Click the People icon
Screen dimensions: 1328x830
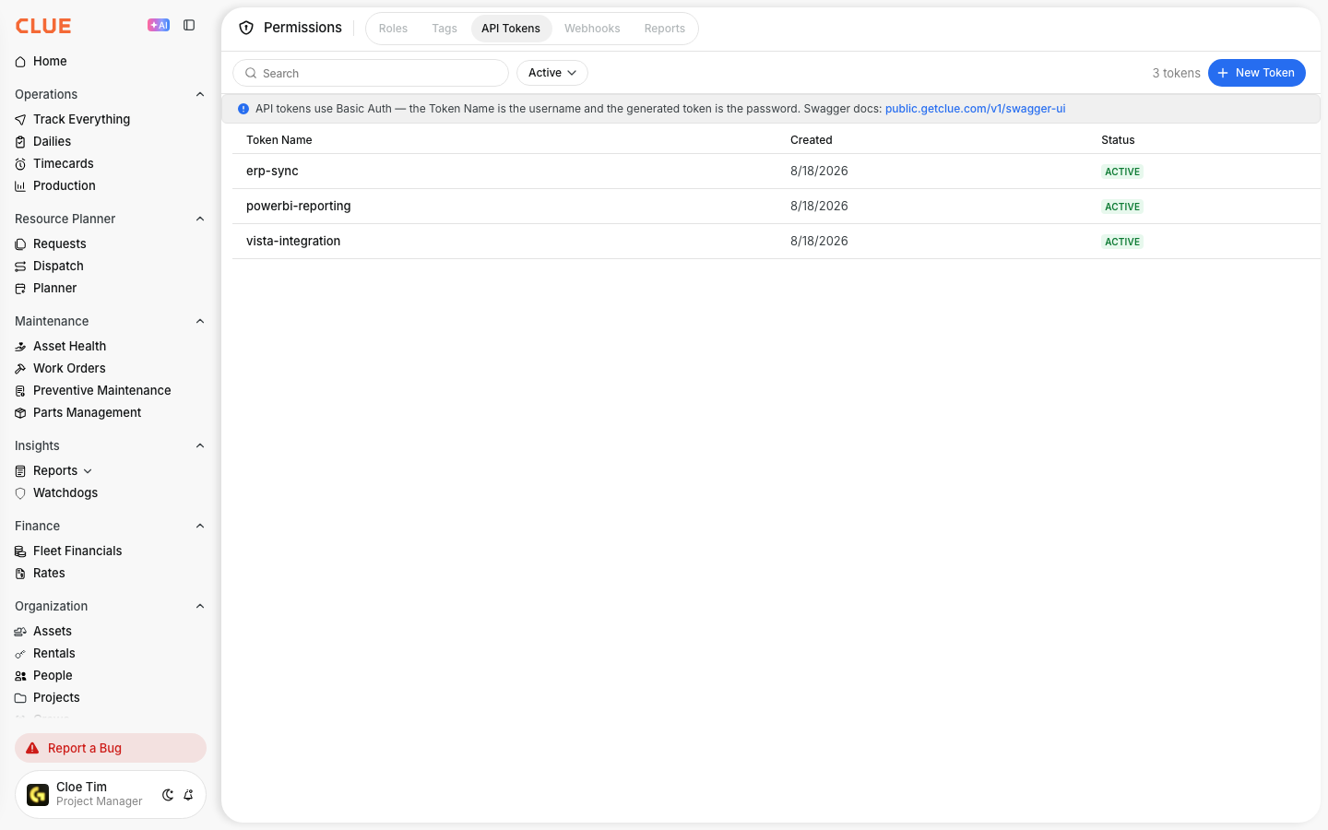tap(20, 676)
